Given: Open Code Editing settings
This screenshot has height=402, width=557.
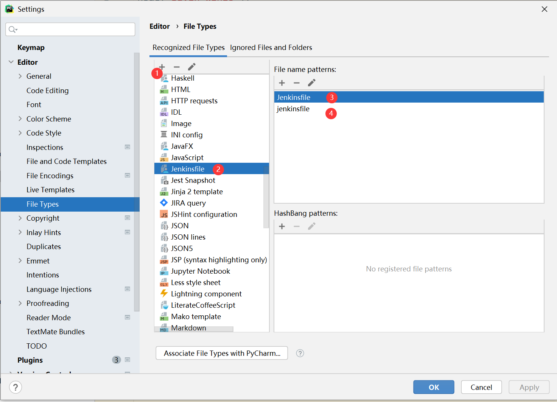Looking at the screenshot, I should [x=48, y=90].
